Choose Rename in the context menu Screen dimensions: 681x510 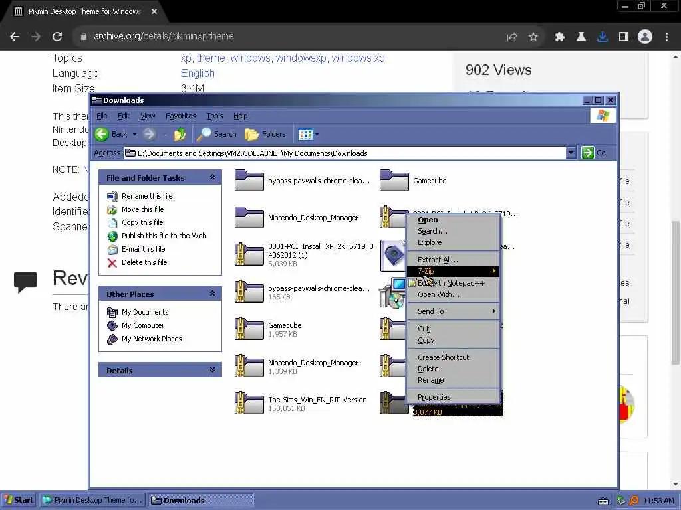pyautogui.click(x=453, y=380)
